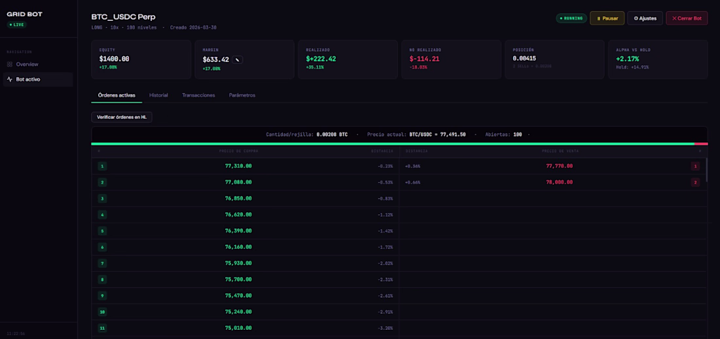This screenshot has height=339, width=720.
Task: Click the Equity $1400.00 value
Action: click(114, 59)
